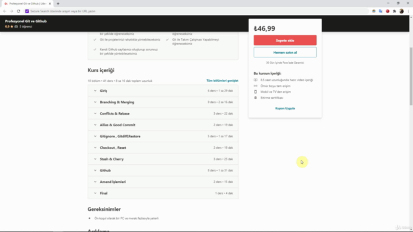
Task: Click the vertical page scrollbar thumb
Action: click(411, 76)
